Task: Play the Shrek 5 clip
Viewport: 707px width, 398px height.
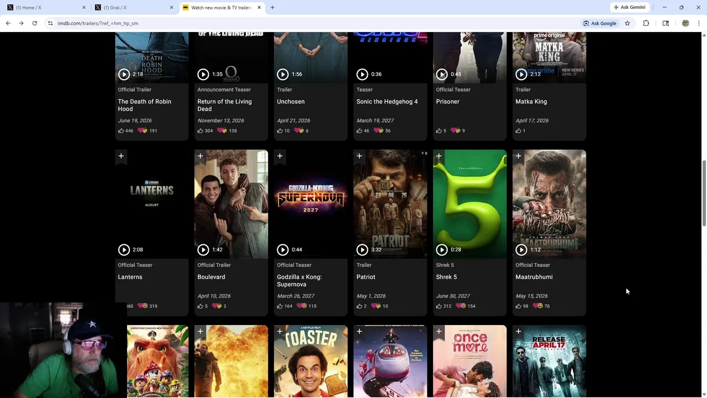Action: [x=442, y=250]
